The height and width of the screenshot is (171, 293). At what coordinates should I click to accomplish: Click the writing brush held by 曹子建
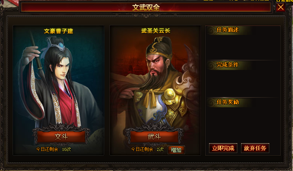tap(37, 56)
